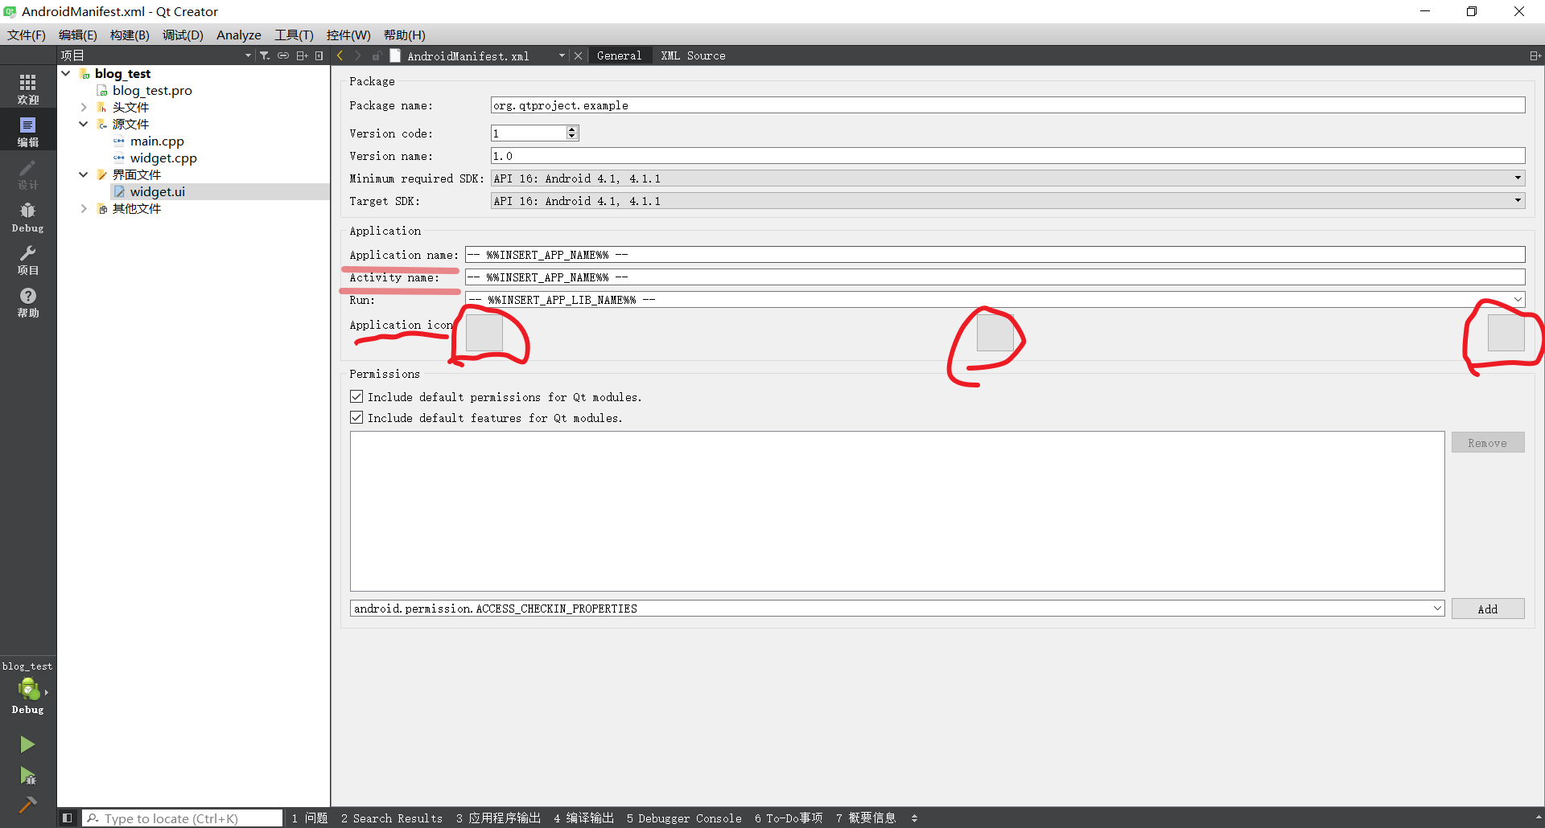The width and height of the screenshot is (1545, 828).
Task: Switch to the General tab
Action: click(620, 55)
